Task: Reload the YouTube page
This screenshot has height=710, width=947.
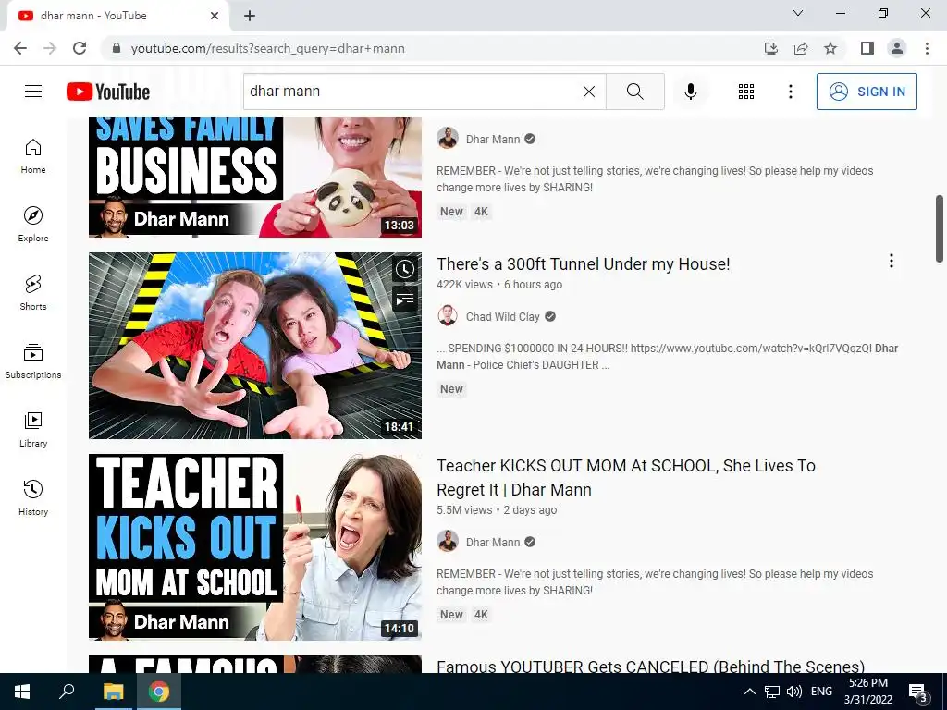Action: [x=80, y=48]
